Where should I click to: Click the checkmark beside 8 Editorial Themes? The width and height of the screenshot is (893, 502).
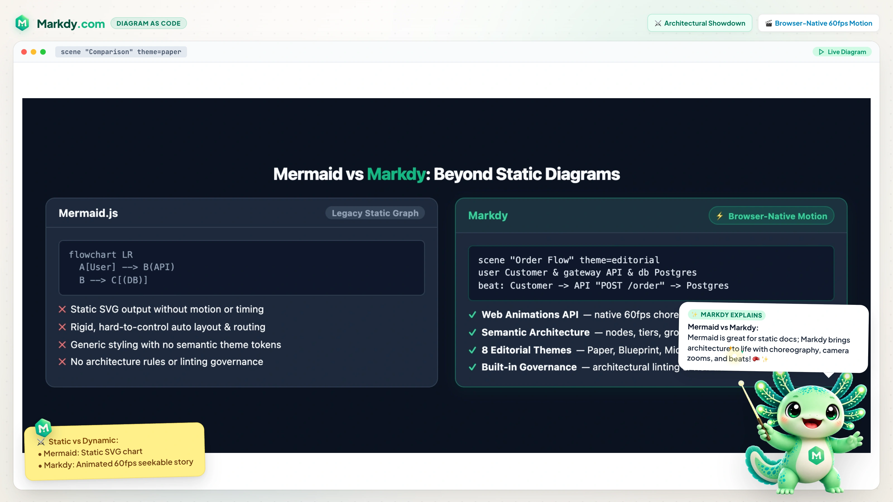pos(472,350)
